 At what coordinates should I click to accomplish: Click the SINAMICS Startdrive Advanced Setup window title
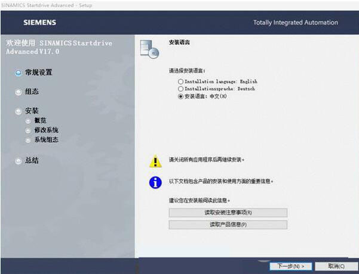[47, 5]
